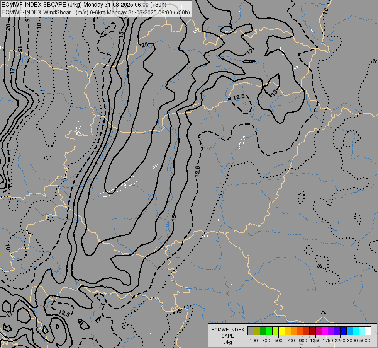This screenshot has width=378, height=348.
Task: Select the dark green legend swatch
Action: [x=263, y=331]
